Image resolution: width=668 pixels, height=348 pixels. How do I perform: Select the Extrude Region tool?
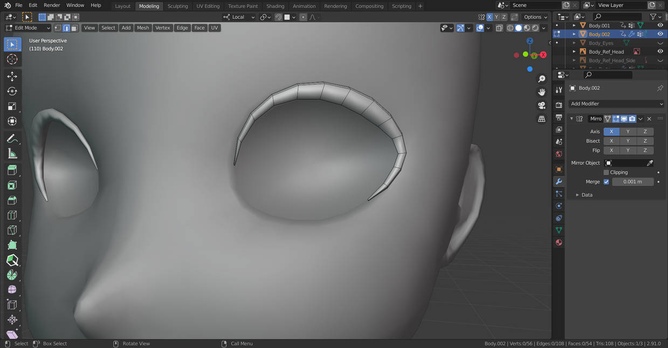pos(12,170)
